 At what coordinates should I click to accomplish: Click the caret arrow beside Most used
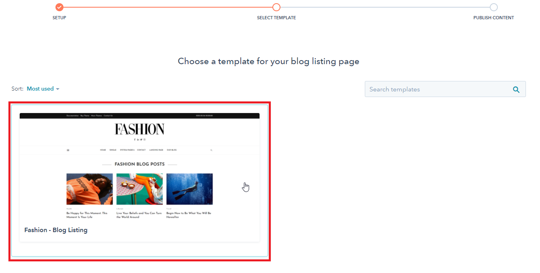(57, 89)
